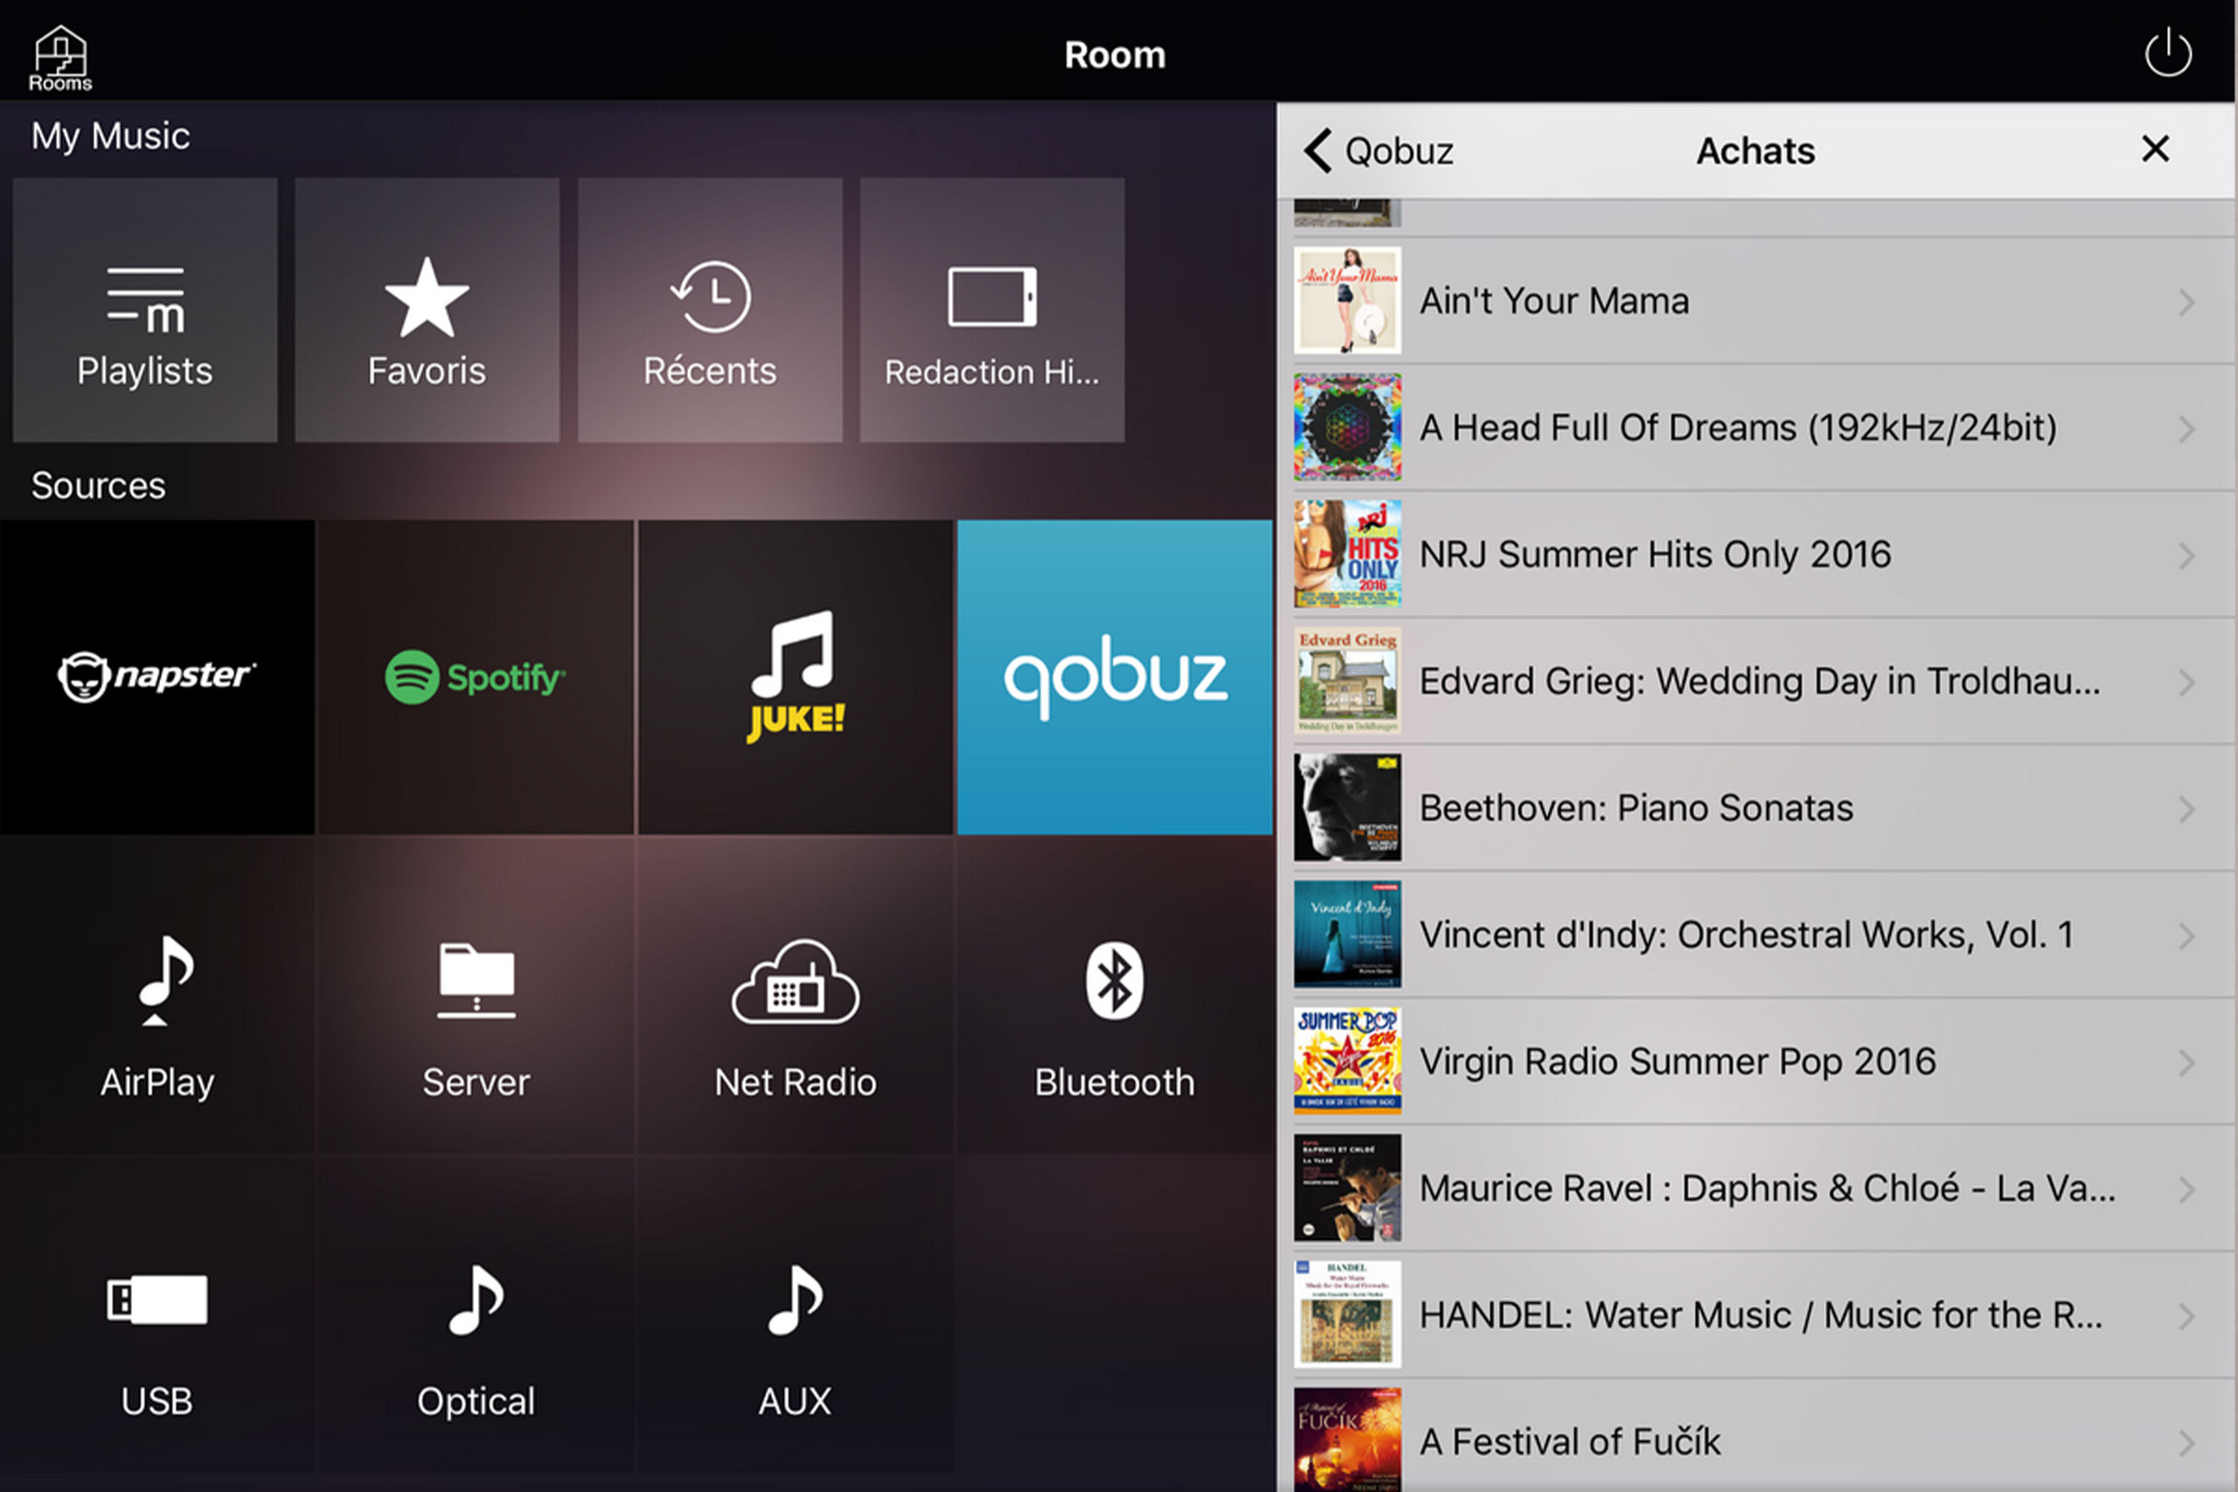This screenshot has width=2238, height=1492.
Task: Open the Playlists tile
Action: (x=144, y=310)
